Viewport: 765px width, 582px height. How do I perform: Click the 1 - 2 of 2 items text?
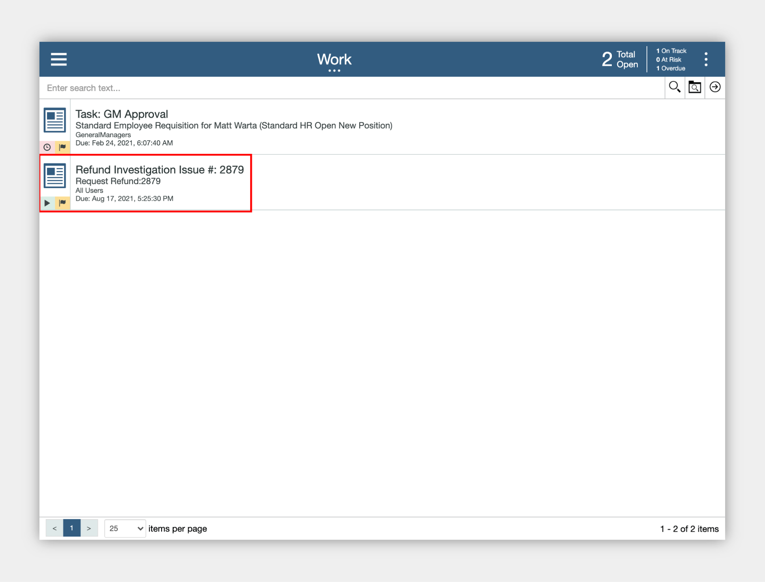(x=689, y=529)
